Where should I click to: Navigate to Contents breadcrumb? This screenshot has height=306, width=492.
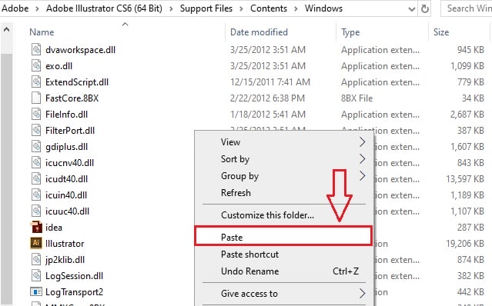click(269, 8)
